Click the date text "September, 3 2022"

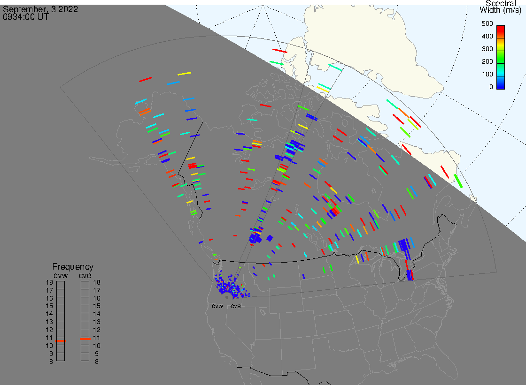click(40, 9)
